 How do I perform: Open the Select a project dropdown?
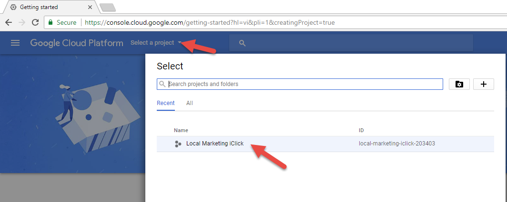[x=156, y=43]
